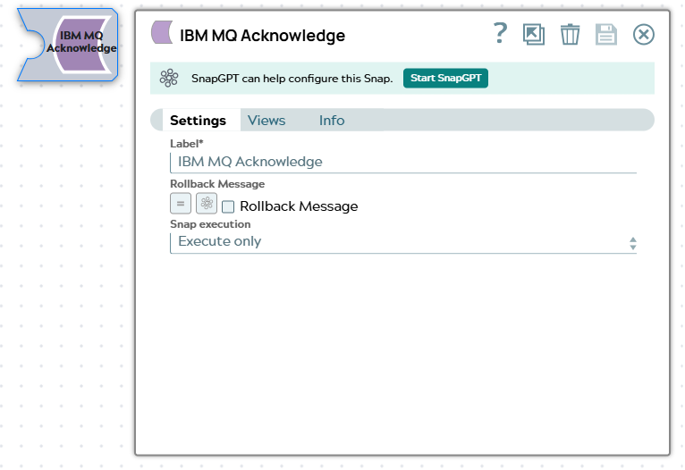Click the Snap execution dropdown arrows

632,244
